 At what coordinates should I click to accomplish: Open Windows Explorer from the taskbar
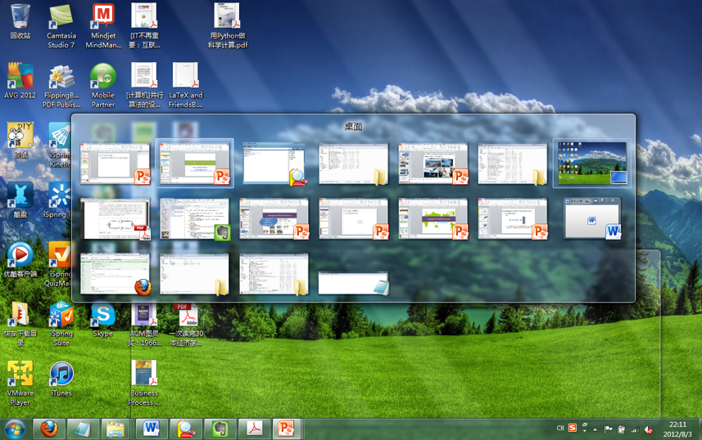tap(115, 428)
